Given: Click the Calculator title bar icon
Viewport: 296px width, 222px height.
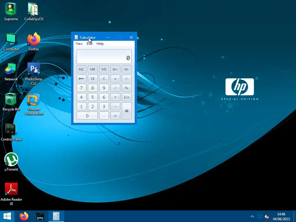Looking at the screenshot, I should [76, 37].
